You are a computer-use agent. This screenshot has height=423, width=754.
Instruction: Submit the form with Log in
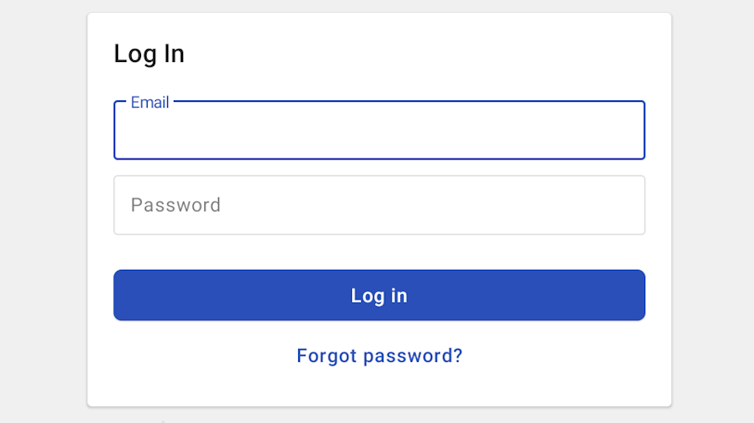379,295
